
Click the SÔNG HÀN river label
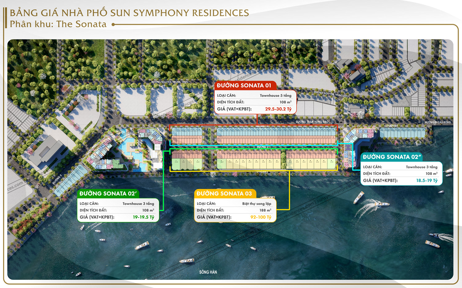coord(208,272)
